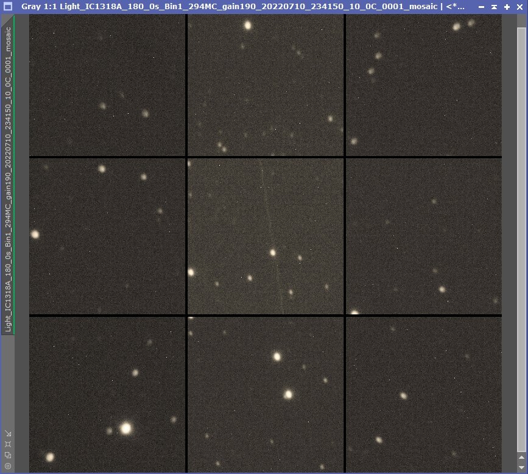Click the vertical scrollbar up arrow
The height and width of the screenshot is (474, 528).
[x=521, y=458]
